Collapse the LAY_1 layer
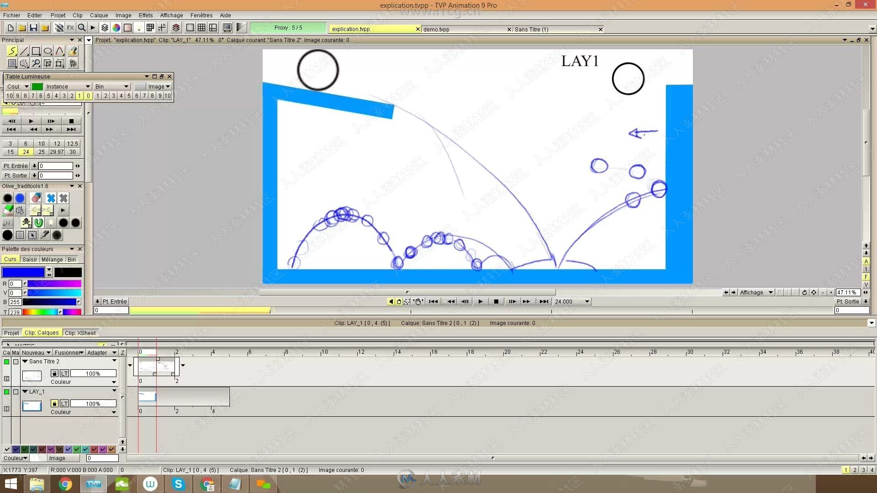Image resolution: width=877 pixels, height=493 pixels. pyautogui.click(x=25, y=391)
